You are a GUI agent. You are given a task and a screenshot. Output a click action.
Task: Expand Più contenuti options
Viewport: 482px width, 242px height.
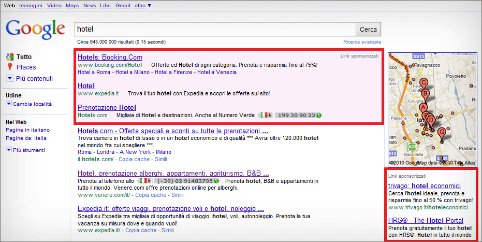[10, 78]
